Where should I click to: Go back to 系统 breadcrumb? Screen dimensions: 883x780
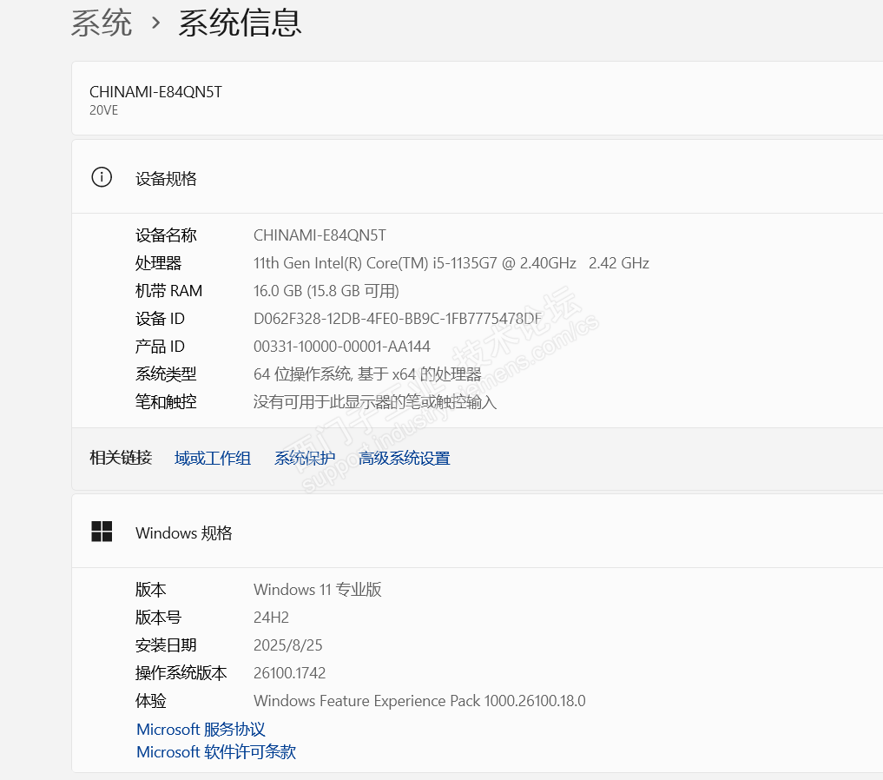pos(102,23)
